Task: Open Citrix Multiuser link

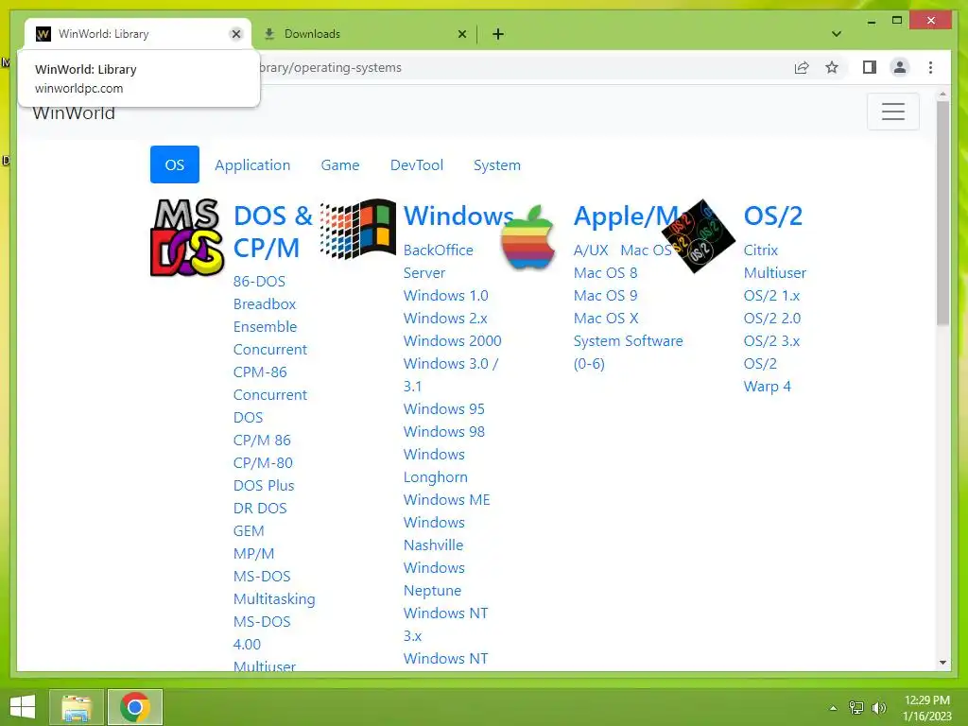Action: coord(775,261)
